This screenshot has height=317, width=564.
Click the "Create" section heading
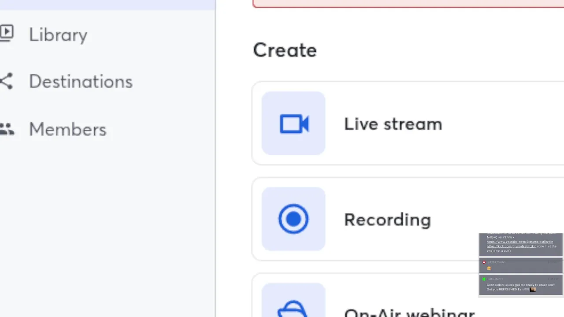285,50
